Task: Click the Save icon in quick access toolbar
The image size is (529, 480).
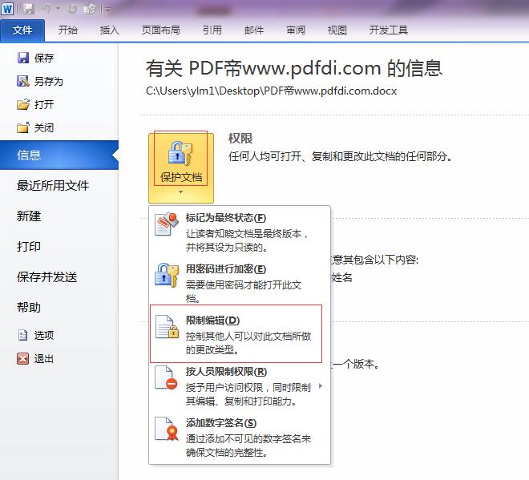Action: tap(29, 9)
